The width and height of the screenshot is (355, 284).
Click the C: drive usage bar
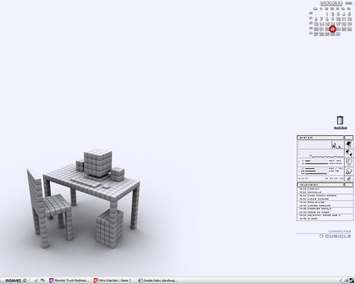coord(316,161)
